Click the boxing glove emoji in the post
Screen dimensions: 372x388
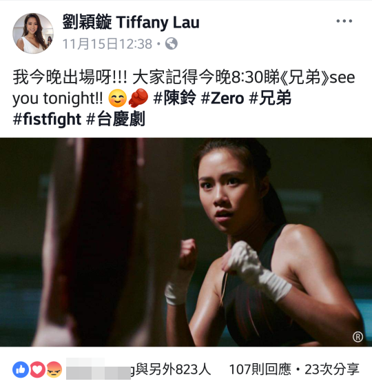138,98
